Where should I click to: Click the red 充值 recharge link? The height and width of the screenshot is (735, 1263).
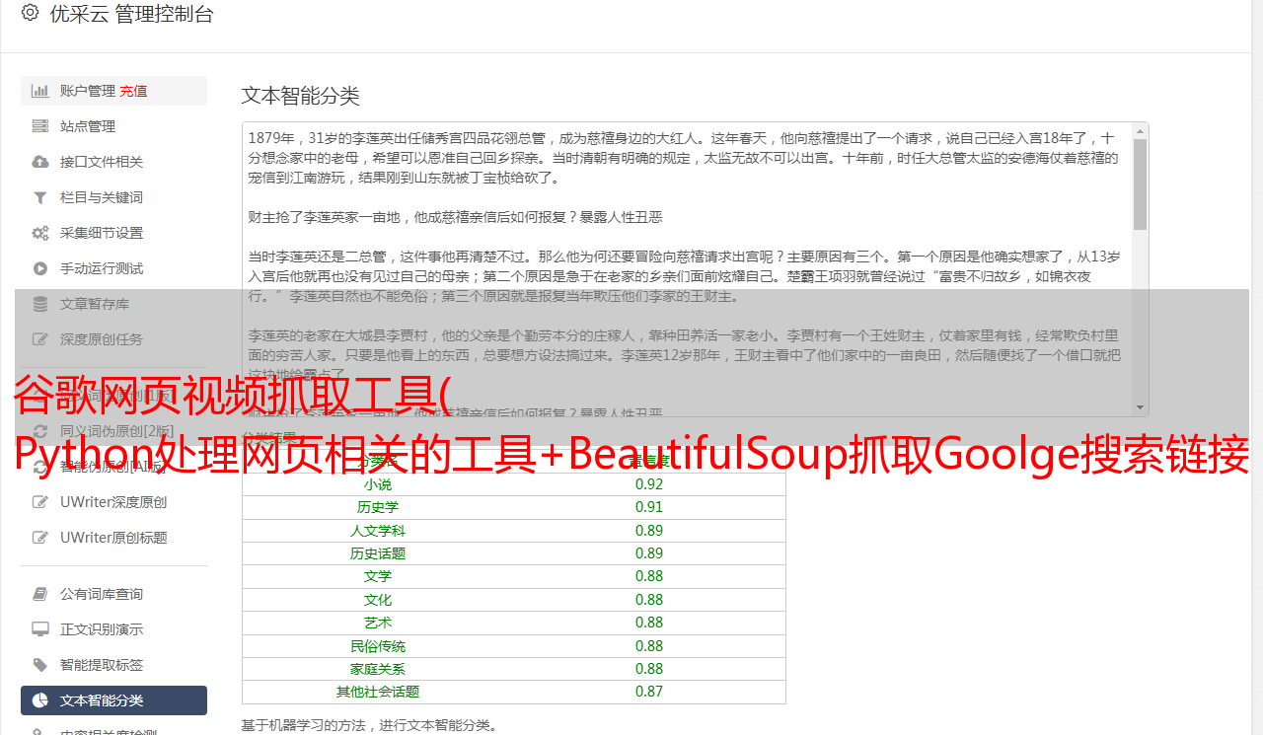[x=134, y=91]
